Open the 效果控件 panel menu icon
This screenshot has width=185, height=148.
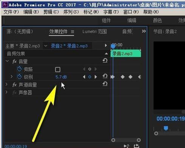coord(72,31)
